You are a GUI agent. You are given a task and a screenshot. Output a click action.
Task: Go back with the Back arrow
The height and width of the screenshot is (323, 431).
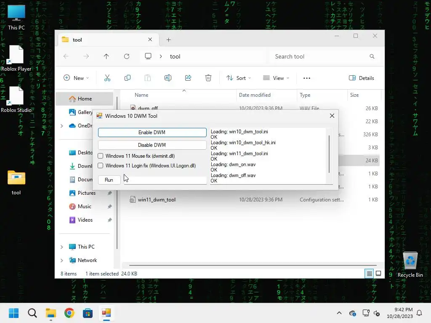(x=66, y=56)
